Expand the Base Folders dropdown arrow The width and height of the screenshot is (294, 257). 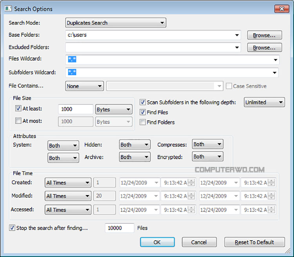coord(237,35)
